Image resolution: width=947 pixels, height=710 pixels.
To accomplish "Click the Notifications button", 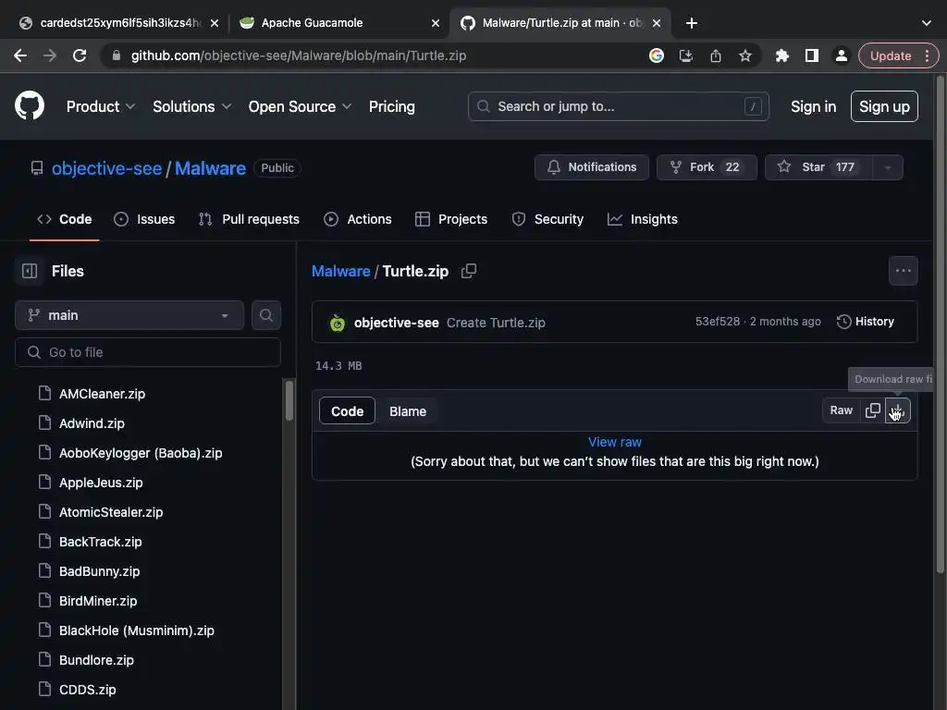I will (x=592, y=167).
